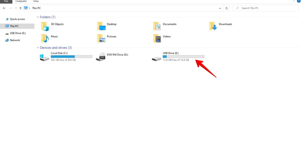Expand the ribbon with the chevron
The image size is (301, 145).
coord(294,1)
